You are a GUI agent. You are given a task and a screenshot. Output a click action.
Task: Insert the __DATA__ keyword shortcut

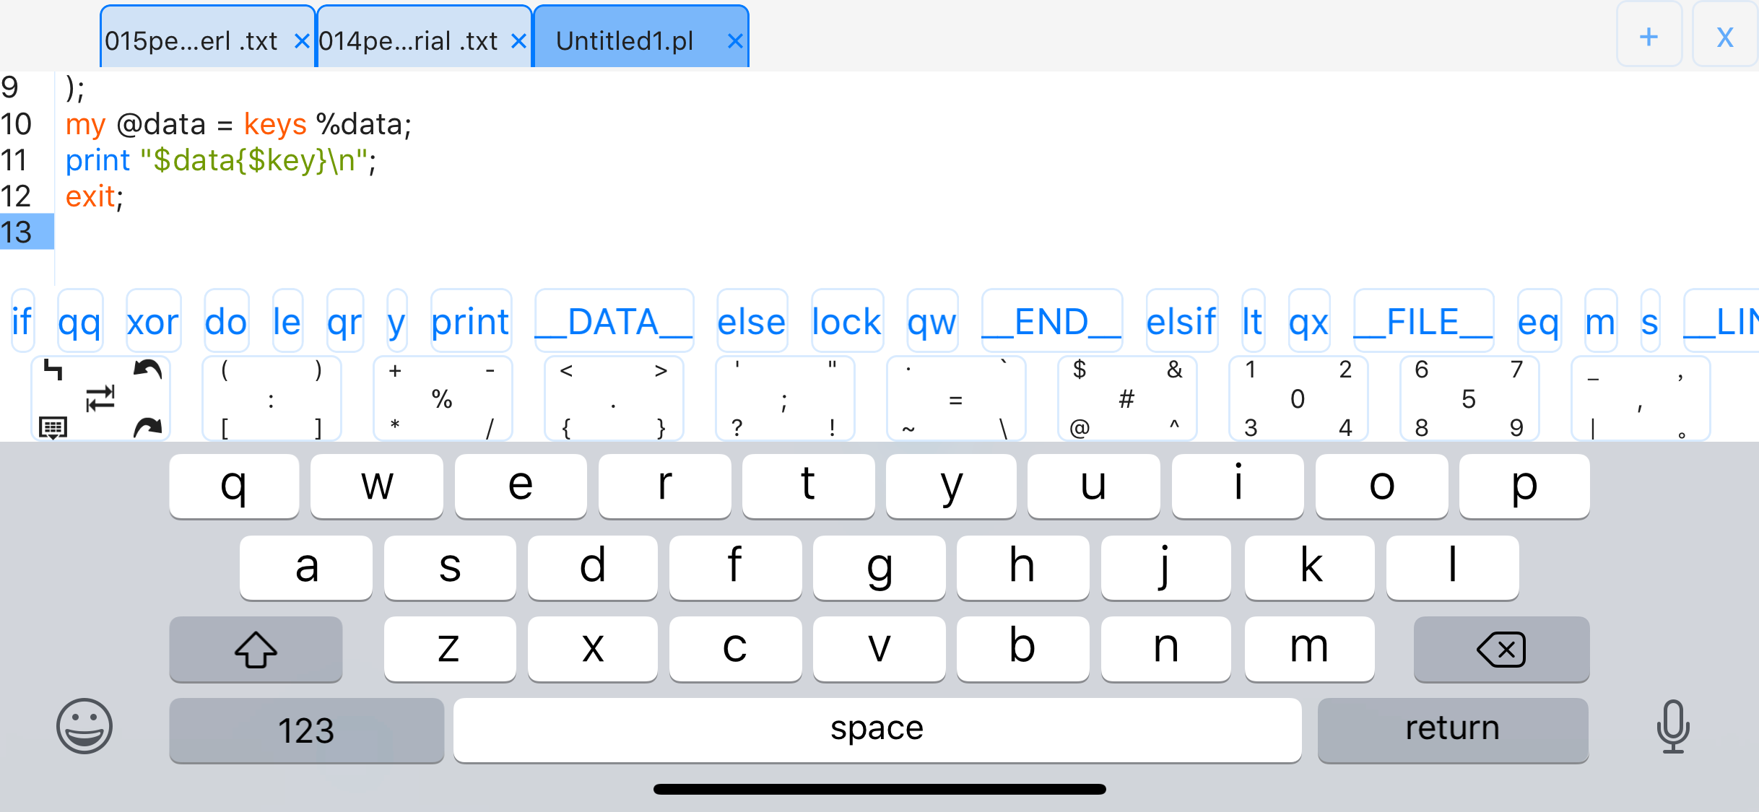(613, 322)
